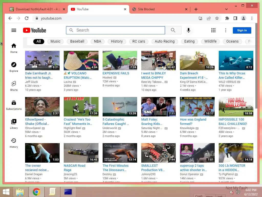Open Home in the sidebar
The image size is (262, 197).
[x=14, y=48]
